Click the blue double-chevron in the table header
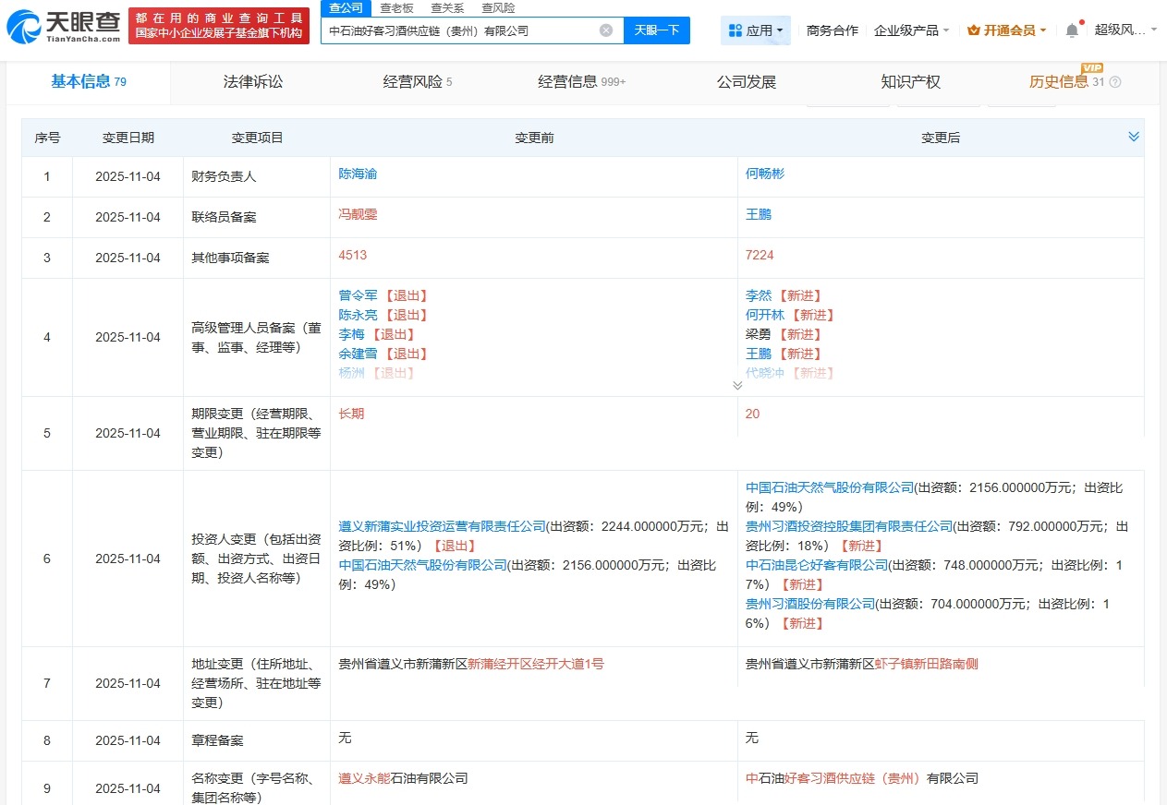Image resolution: width=1167 pixels, height=805 pixels. click(x=1134, y=136)
